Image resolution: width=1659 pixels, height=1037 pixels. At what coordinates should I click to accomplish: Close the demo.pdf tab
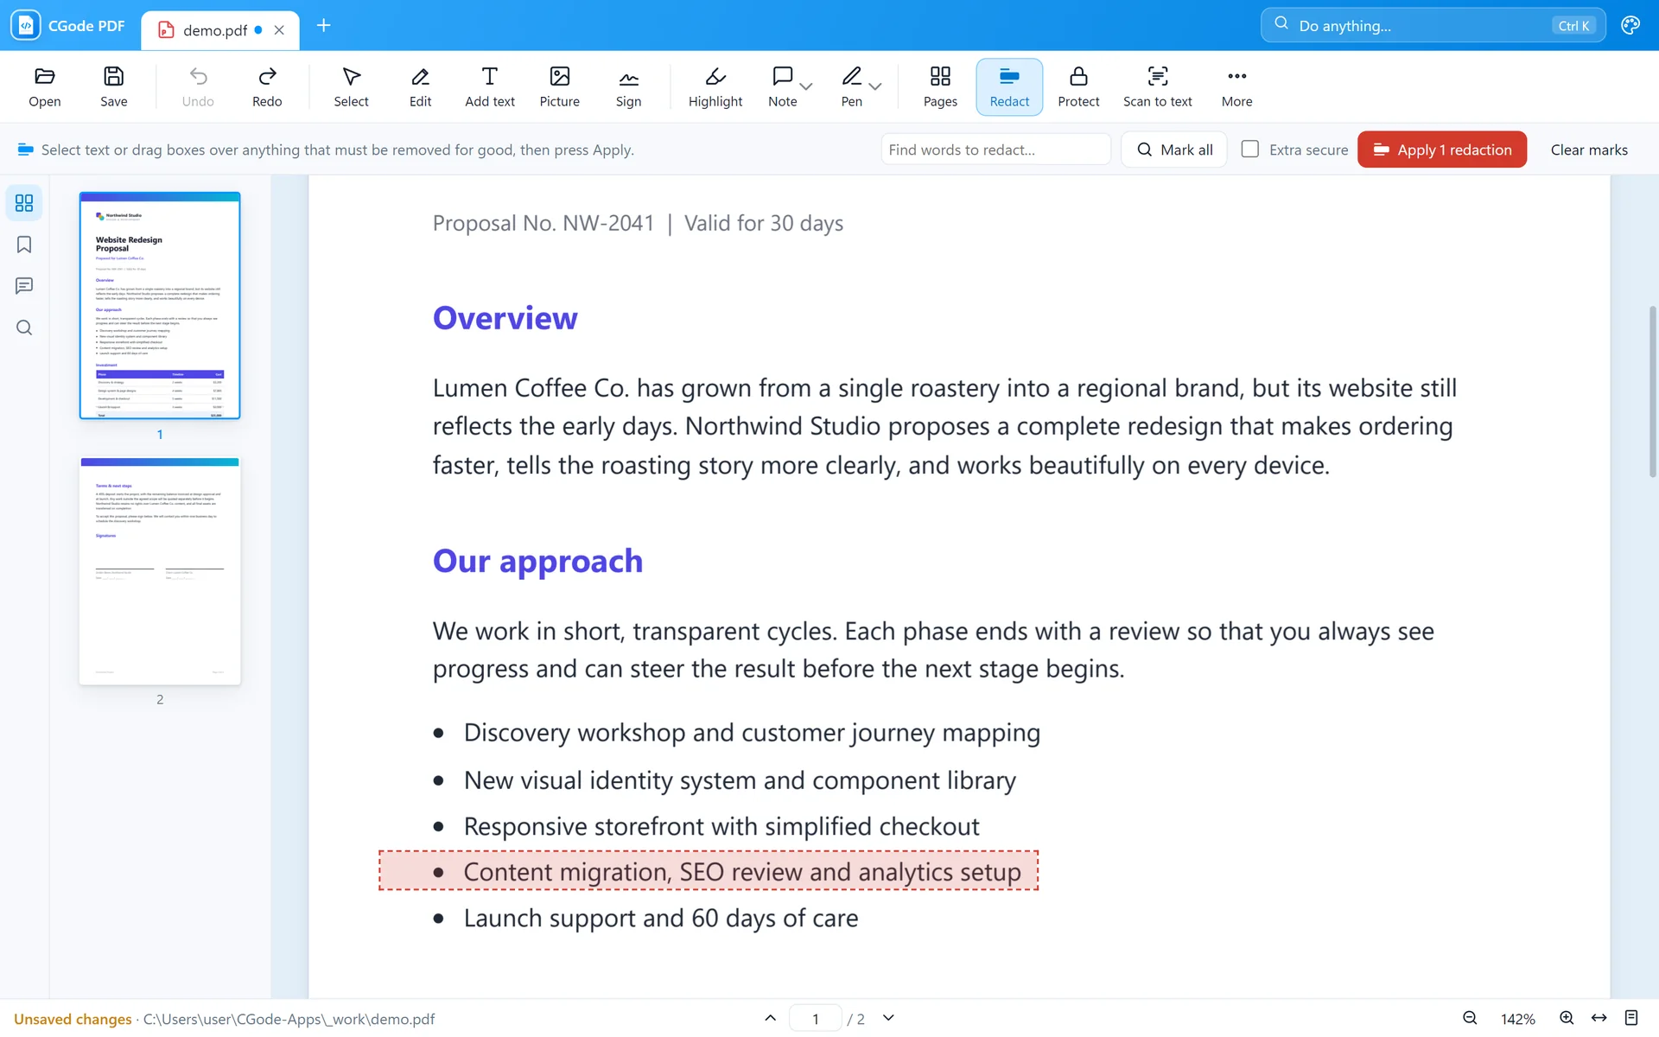279,30
